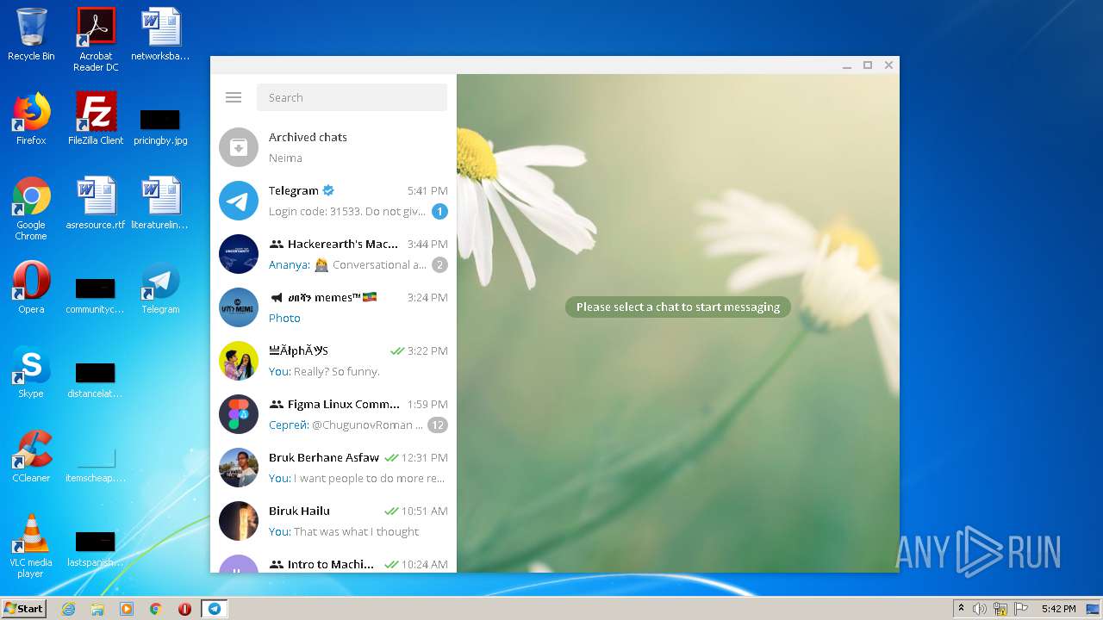Image resolution: width=1103 pixels, height=620 pixels.
Task: Open Hackerearth's Machine Learning group avatar
Action: 239,254
